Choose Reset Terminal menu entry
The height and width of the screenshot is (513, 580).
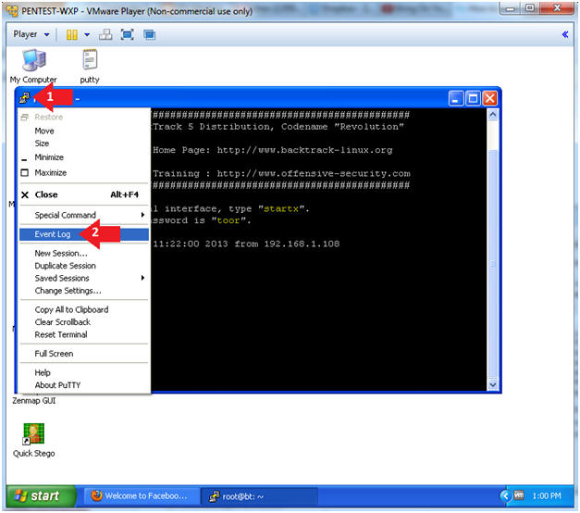pyautogui.click(x=84, y=334)
